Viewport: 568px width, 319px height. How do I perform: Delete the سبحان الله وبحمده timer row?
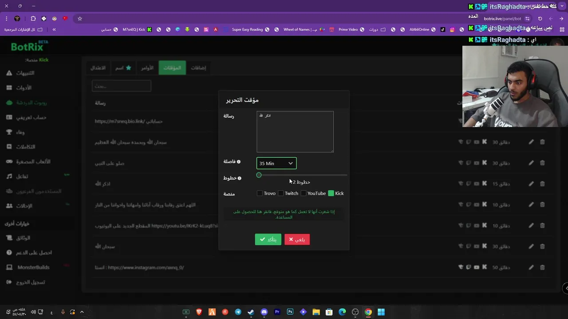click(x=542, y=142)
